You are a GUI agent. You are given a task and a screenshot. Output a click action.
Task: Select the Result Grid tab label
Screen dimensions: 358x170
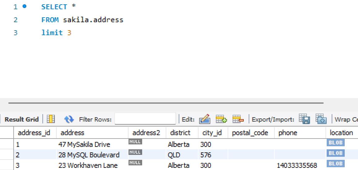tap(22, 119)
